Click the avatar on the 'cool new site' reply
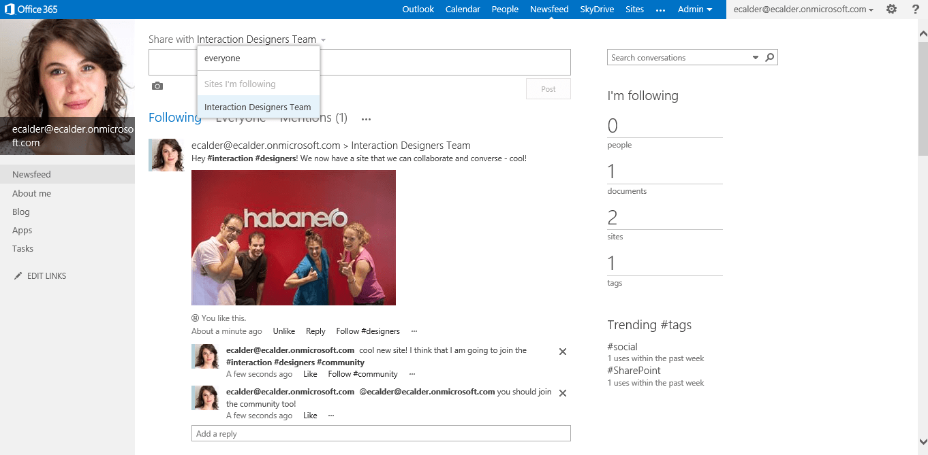 coord(205,356)
